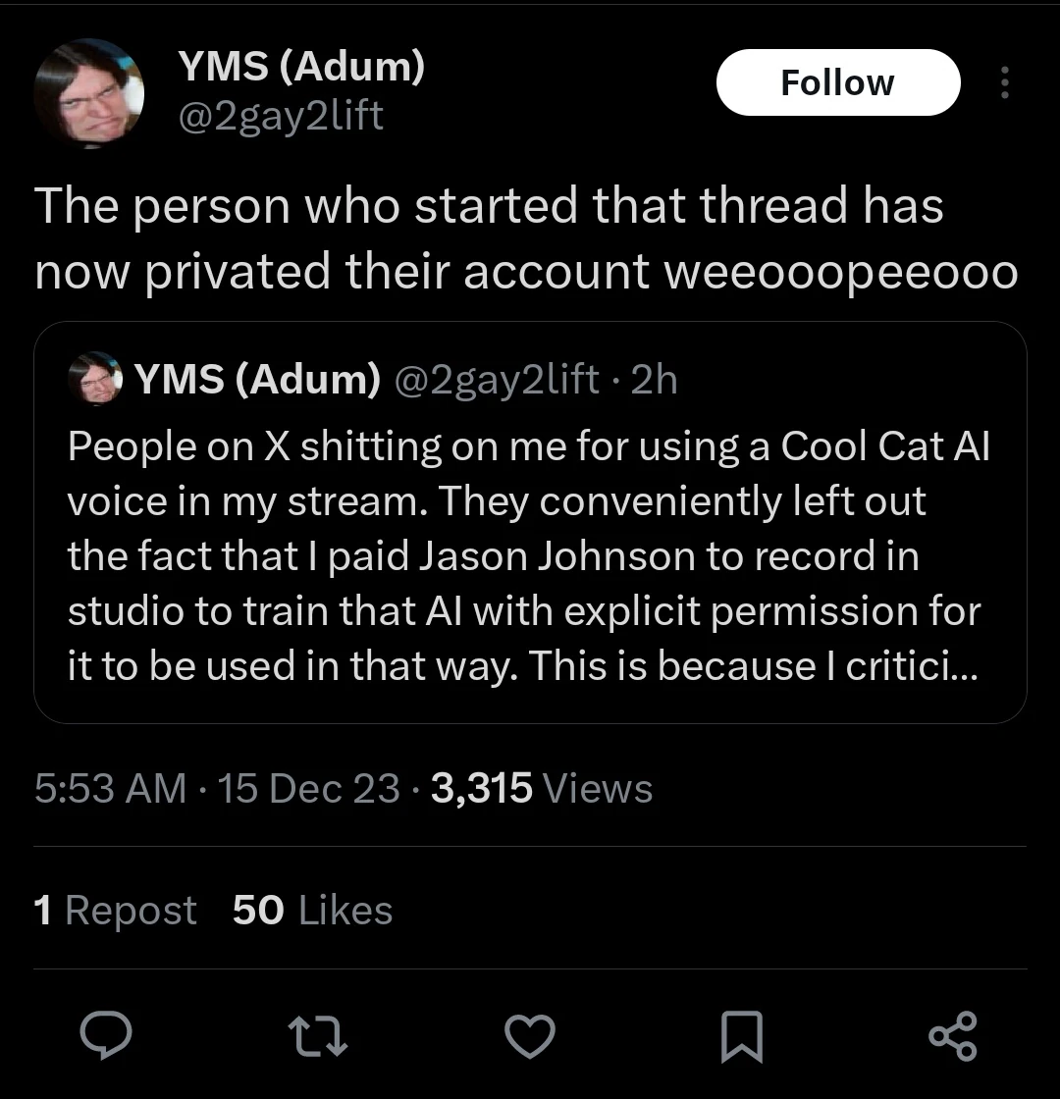Click the author name YMS (Adum) in header
The height and width of the screenshot is (1099, 1060).
point(301,66)
